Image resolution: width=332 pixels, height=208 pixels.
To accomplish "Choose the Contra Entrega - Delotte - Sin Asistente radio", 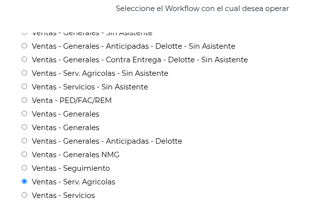I will pos(24,59).
